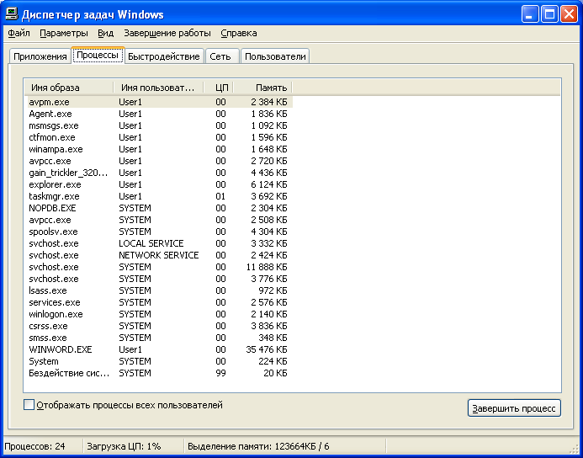Close the Task Manager window
The height and width of the screenshot is (458, 583).
point(569,14)
